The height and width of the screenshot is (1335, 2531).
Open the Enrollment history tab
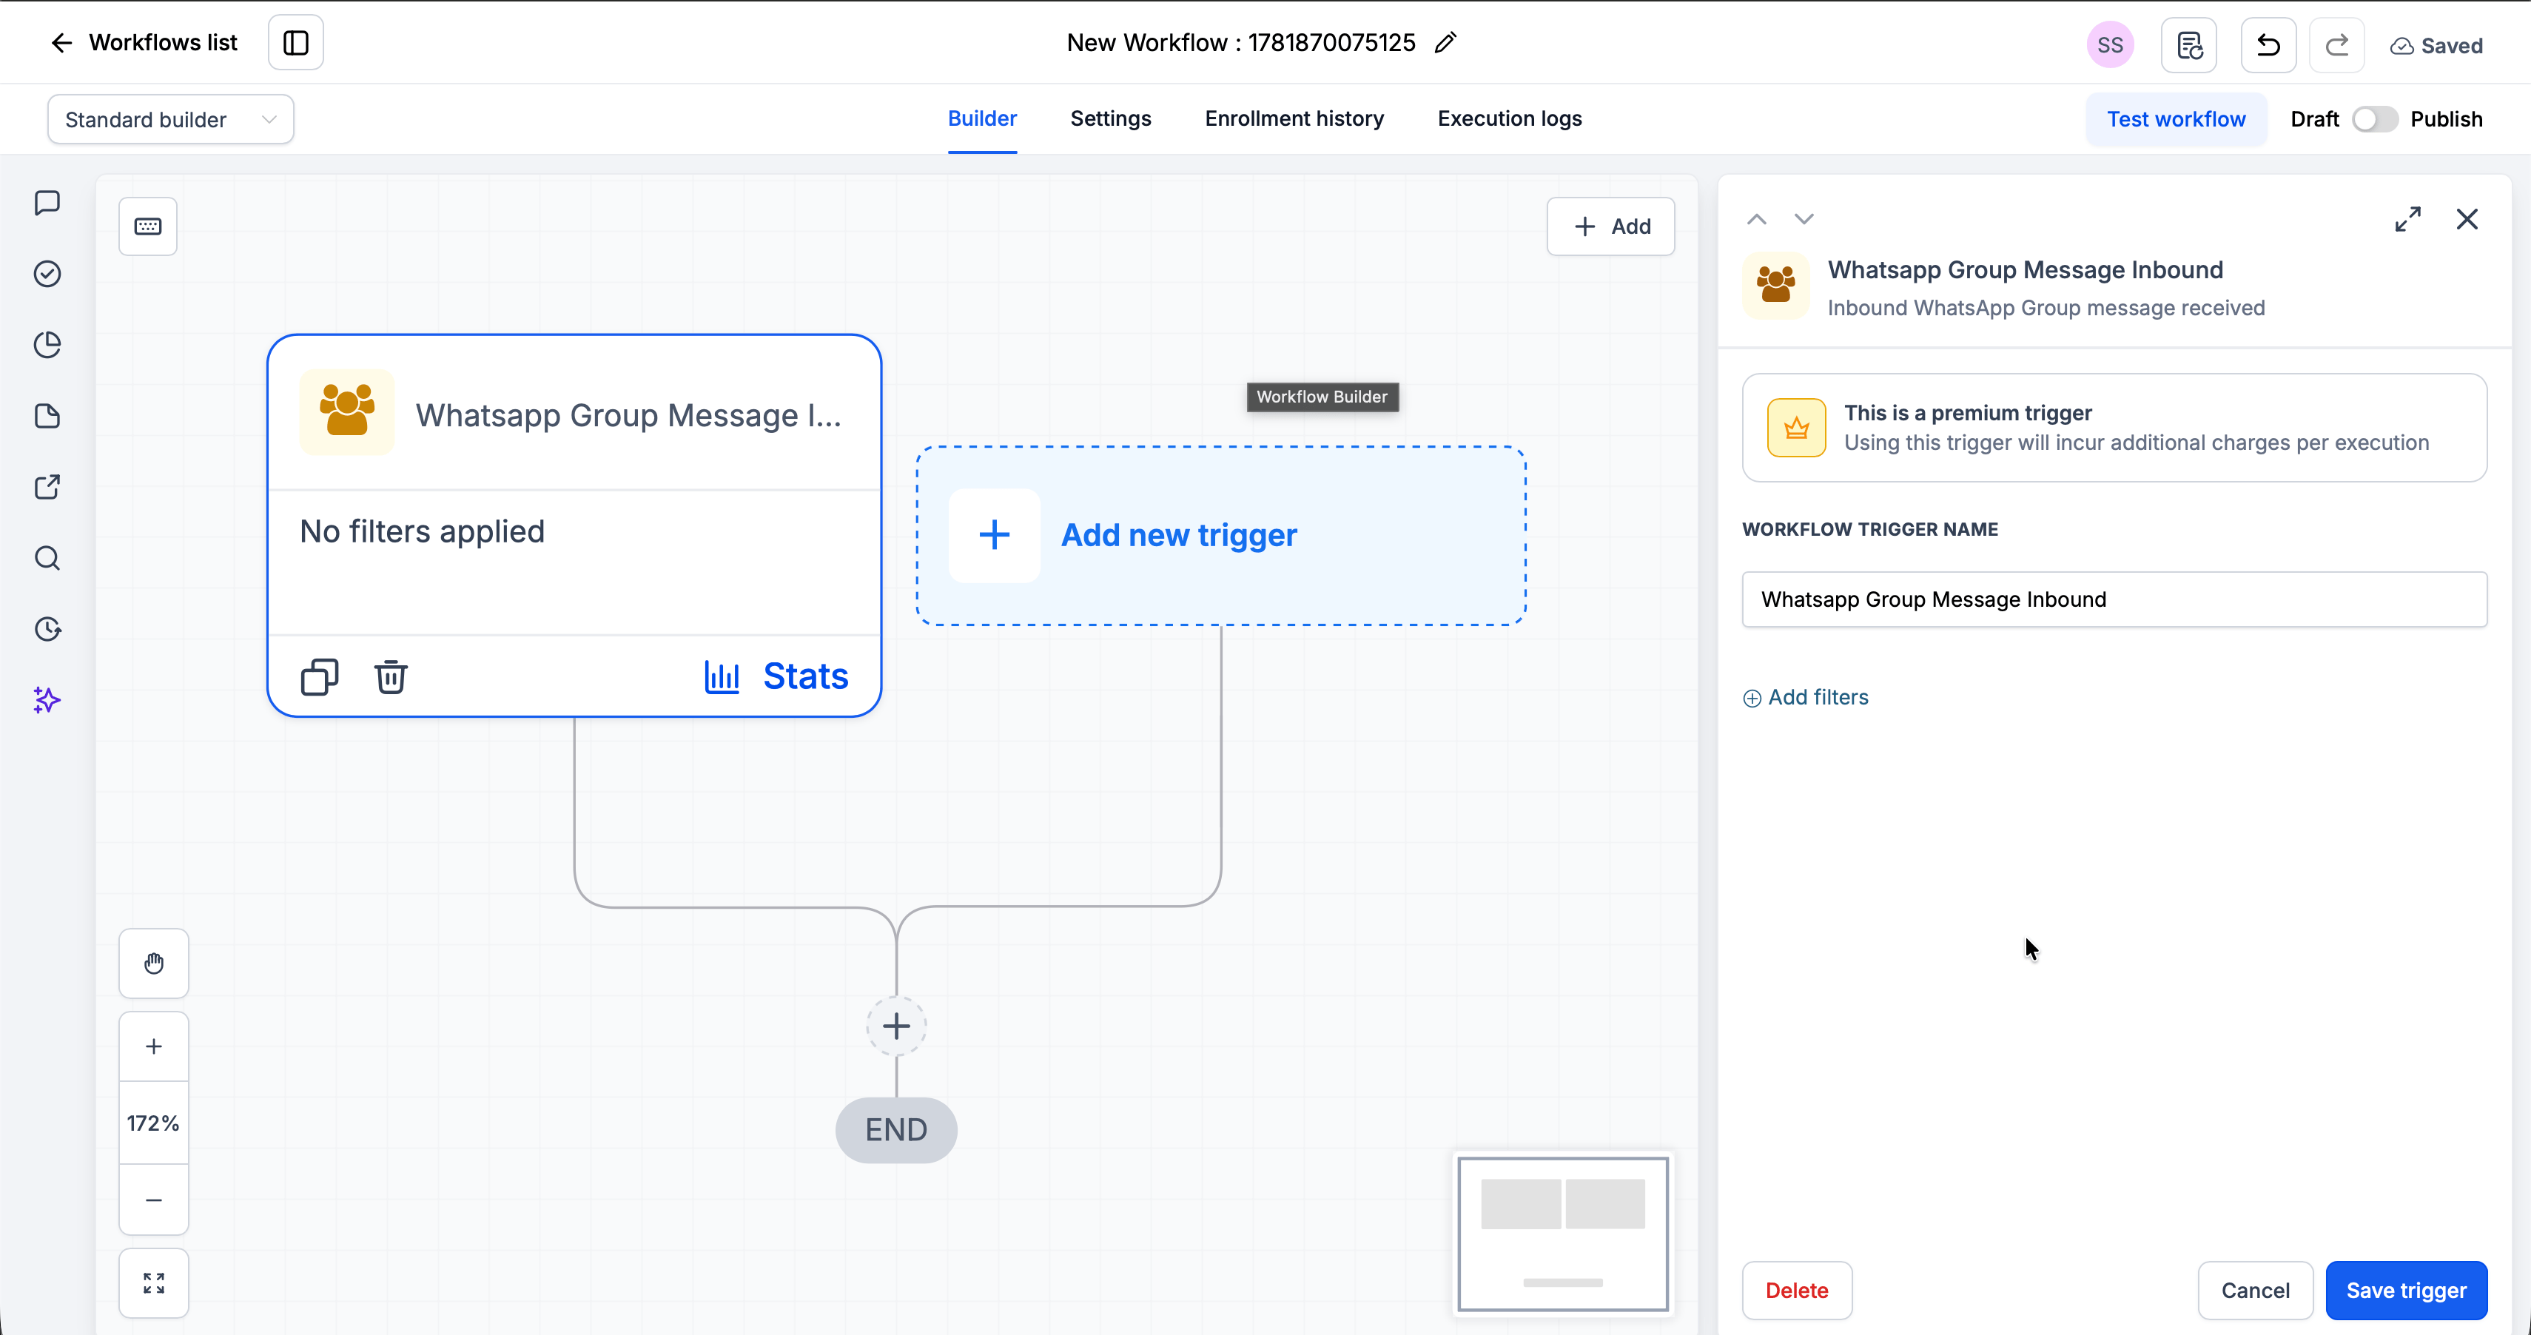point(1294,119)
